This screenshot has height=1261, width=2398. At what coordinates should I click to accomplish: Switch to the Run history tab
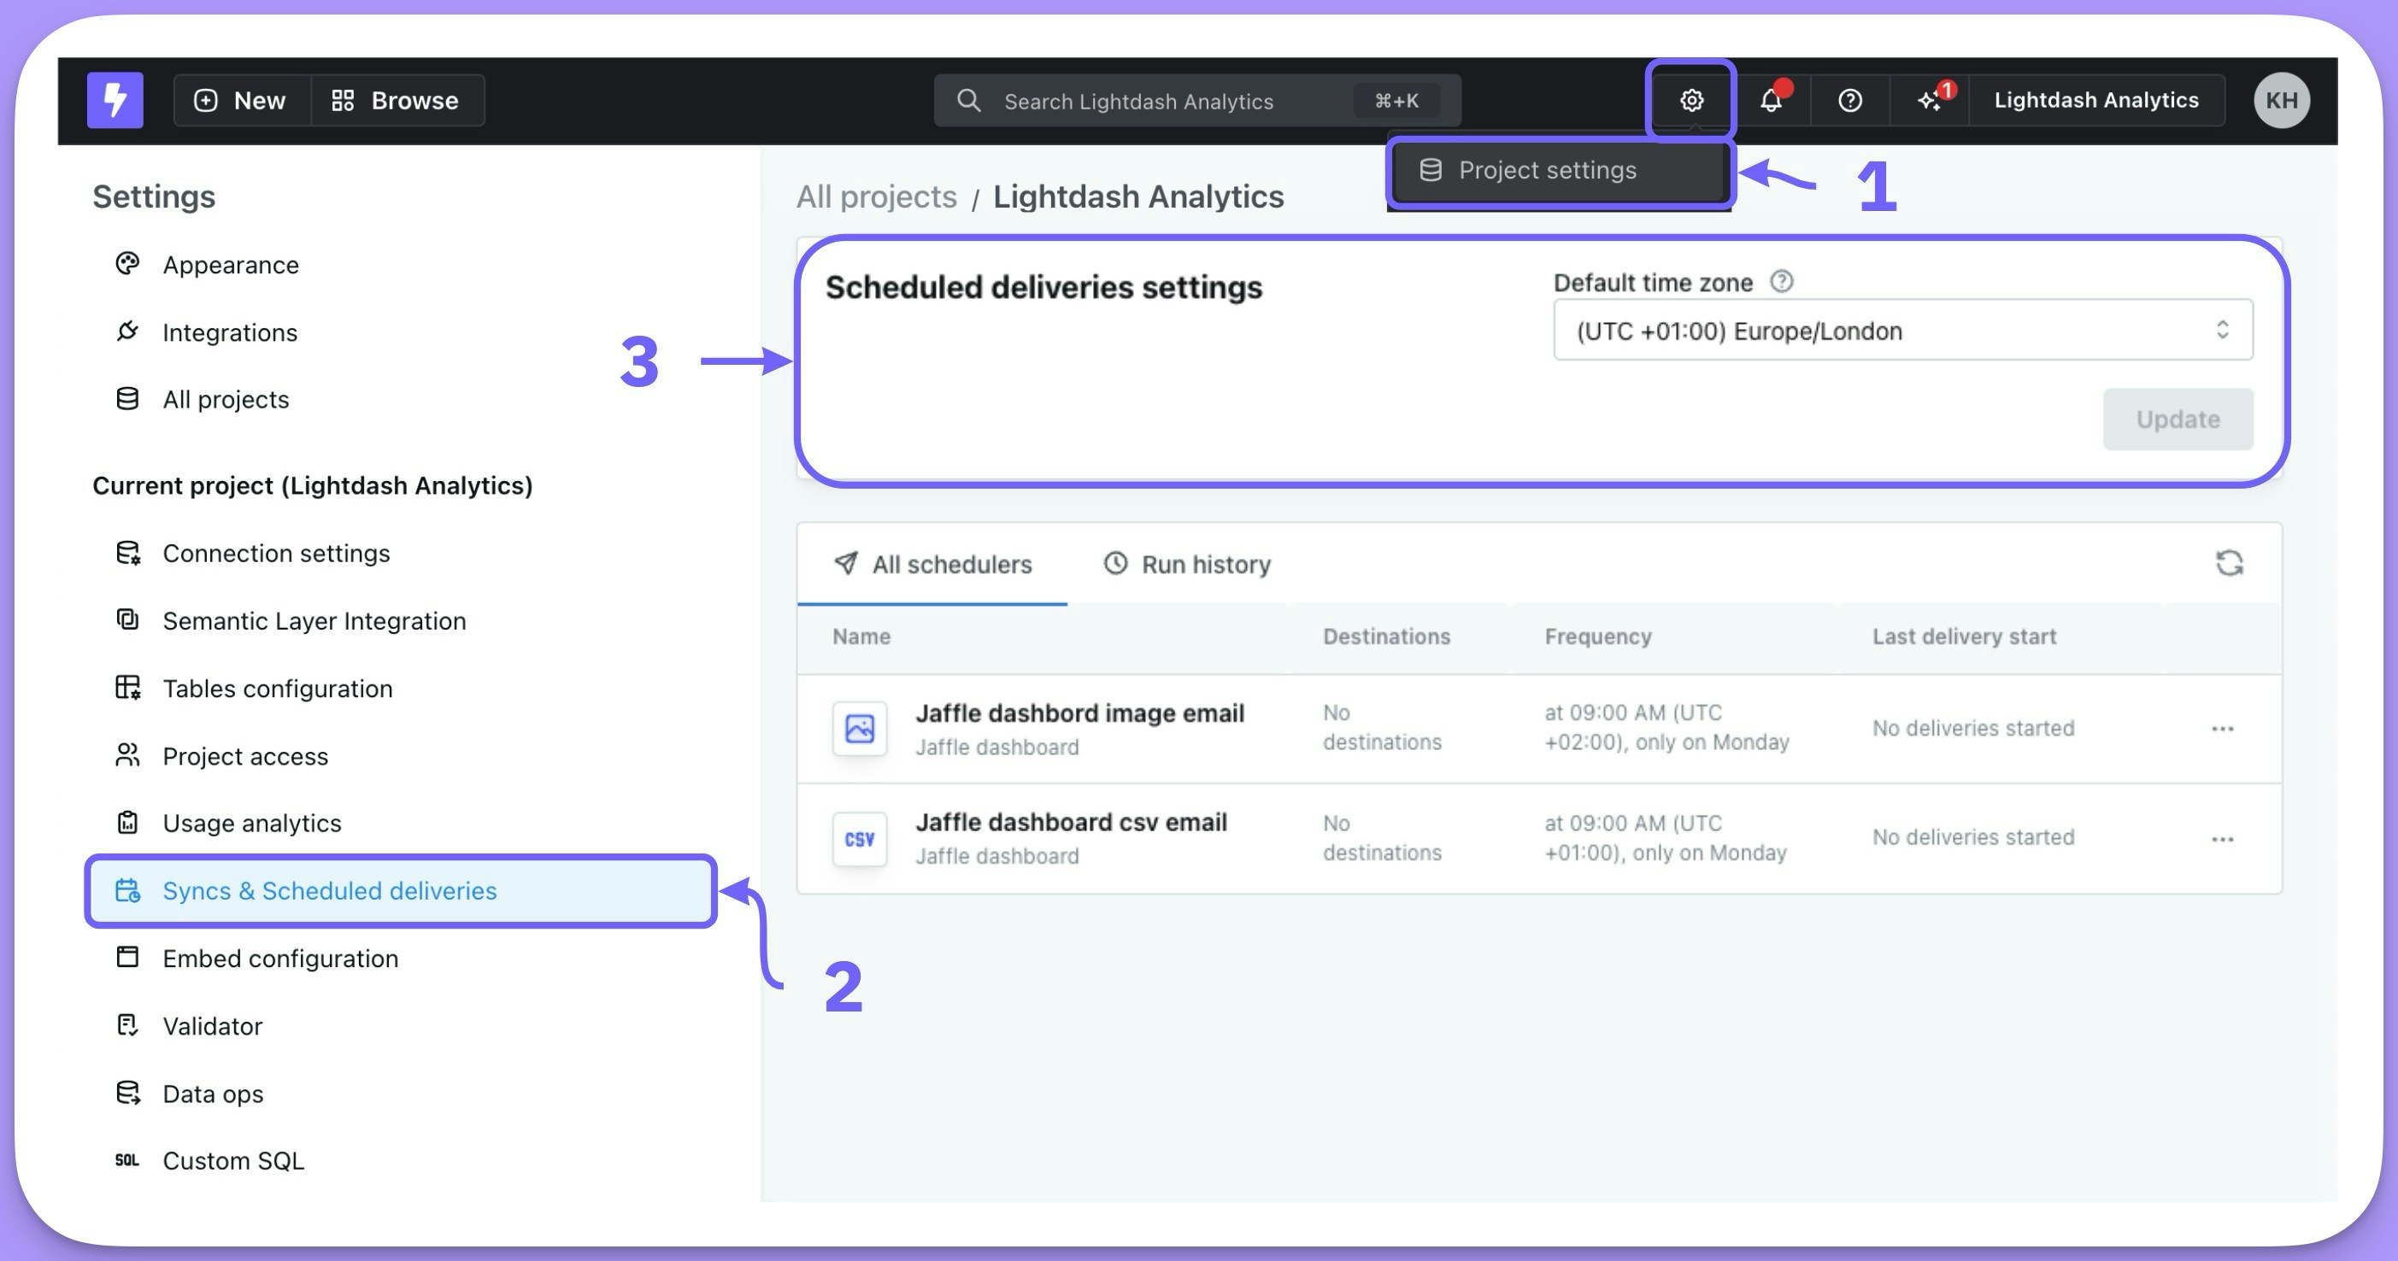pos(1187,564)
